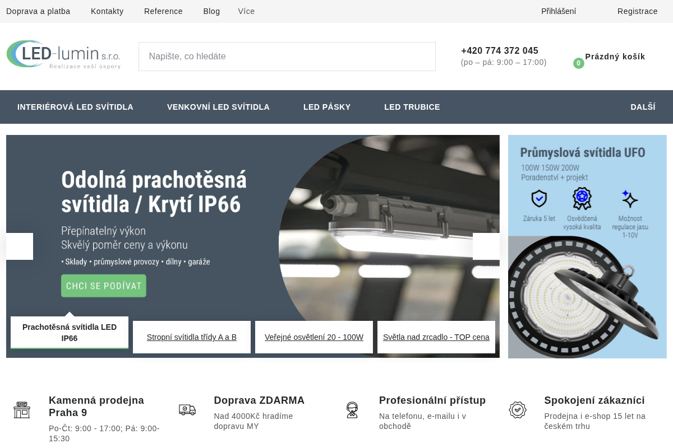The image size is (673, 448).
Task: Expand the Další menu in navigation bar
Action: click(643, 107)
